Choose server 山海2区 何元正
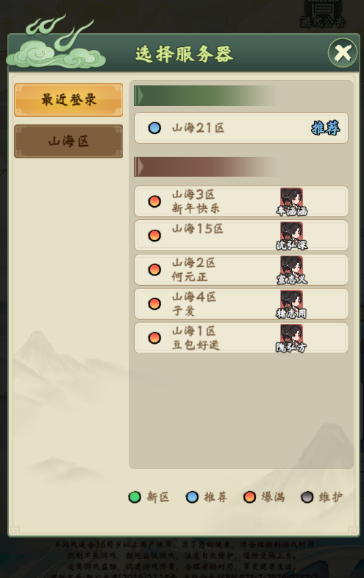This screenshot has width=364, height=578. click(240, 269)
